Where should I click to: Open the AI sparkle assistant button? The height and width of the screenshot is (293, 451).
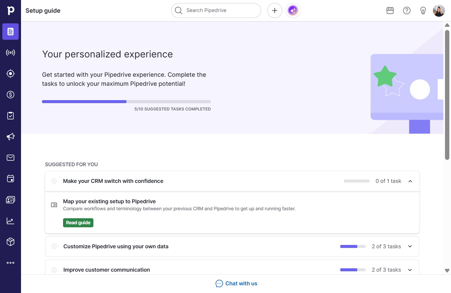(293, 11)
